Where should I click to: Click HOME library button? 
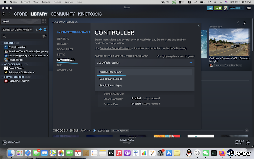(21, 21)
